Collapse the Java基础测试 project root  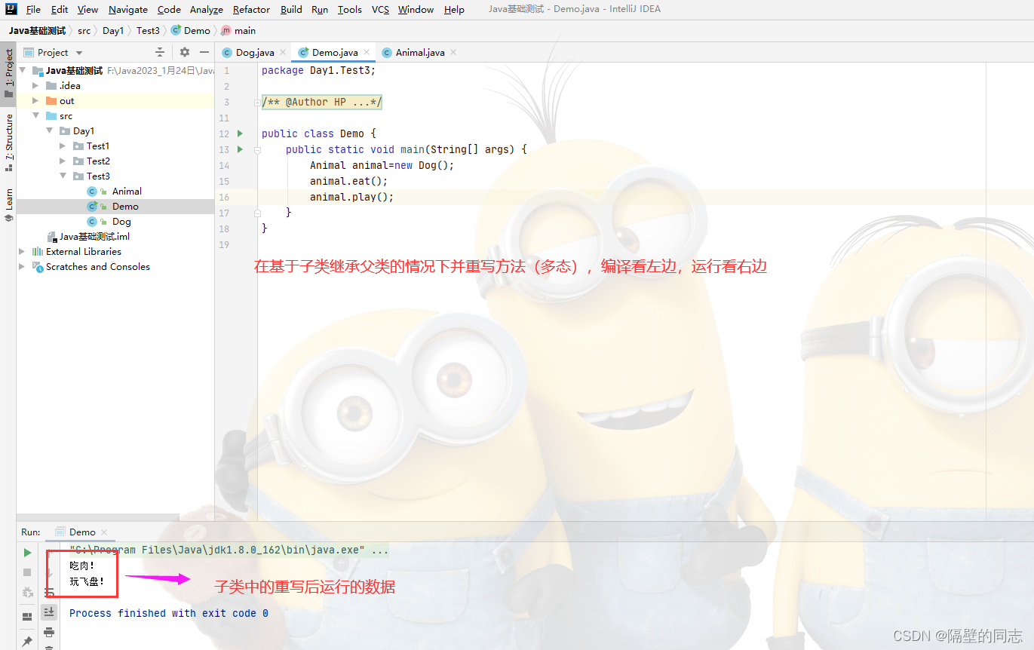[x=23, y=70]
